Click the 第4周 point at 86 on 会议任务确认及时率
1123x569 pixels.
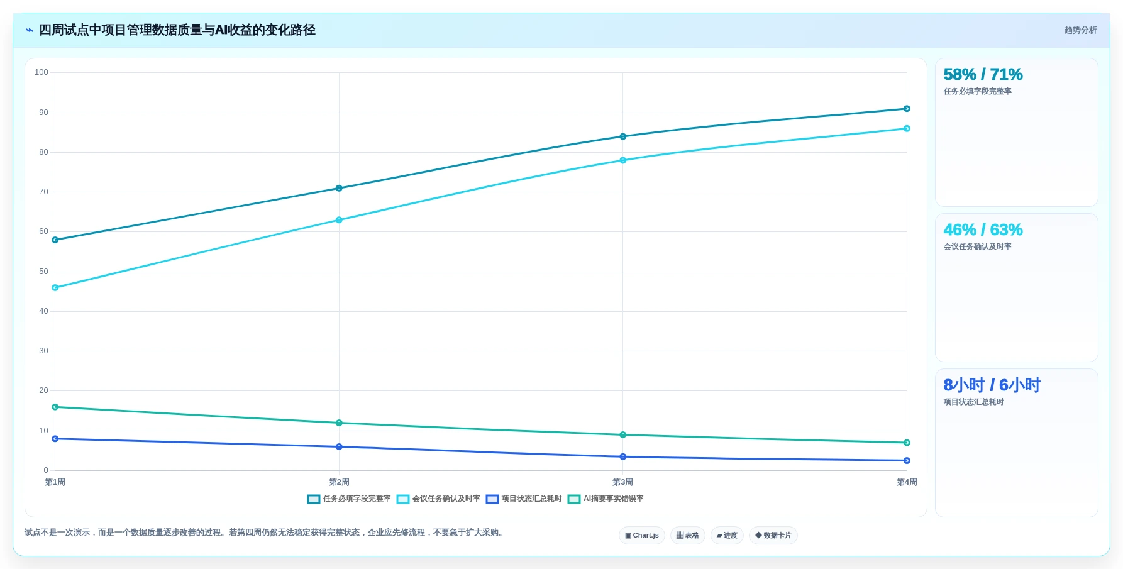[907, 129]
